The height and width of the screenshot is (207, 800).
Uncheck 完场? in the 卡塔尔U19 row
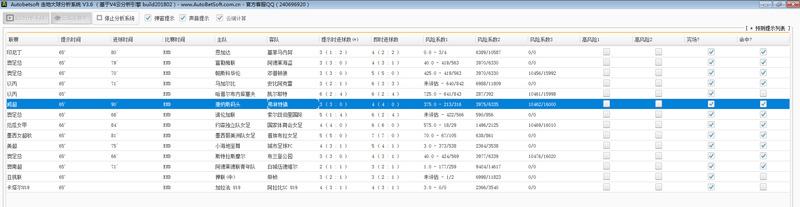click(711, 187)
